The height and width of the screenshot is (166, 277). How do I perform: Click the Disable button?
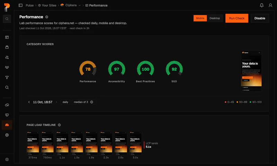(x=260, y=18)
